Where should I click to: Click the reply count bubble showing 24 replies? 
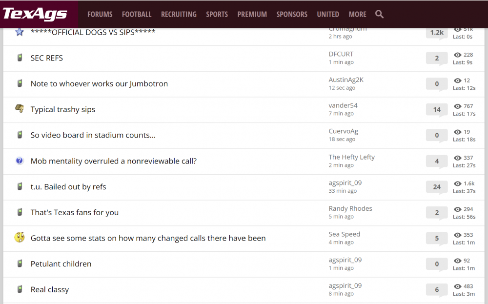coord(436,186)
